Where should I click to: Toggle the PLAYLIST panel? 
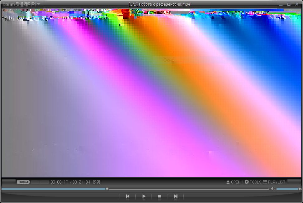click(x=274, y=182)
